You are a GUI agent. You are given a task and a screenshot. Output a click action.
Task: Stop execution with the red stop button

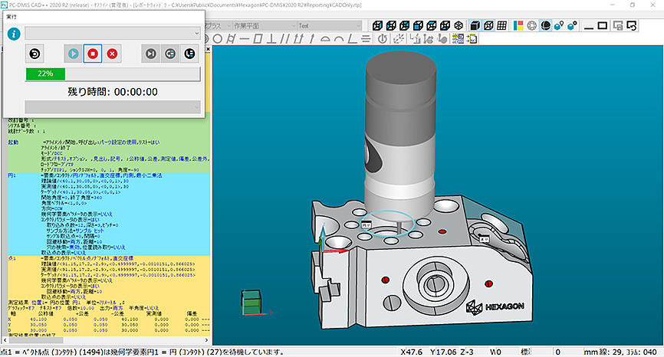point(93,54)
